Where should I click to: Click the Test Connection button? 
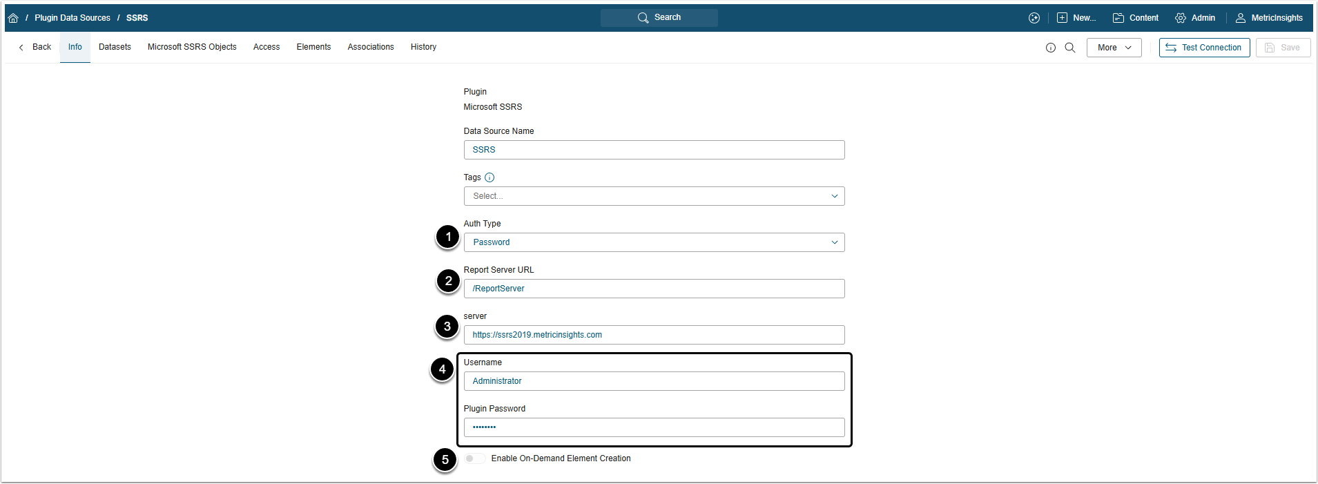[1204, 48]
